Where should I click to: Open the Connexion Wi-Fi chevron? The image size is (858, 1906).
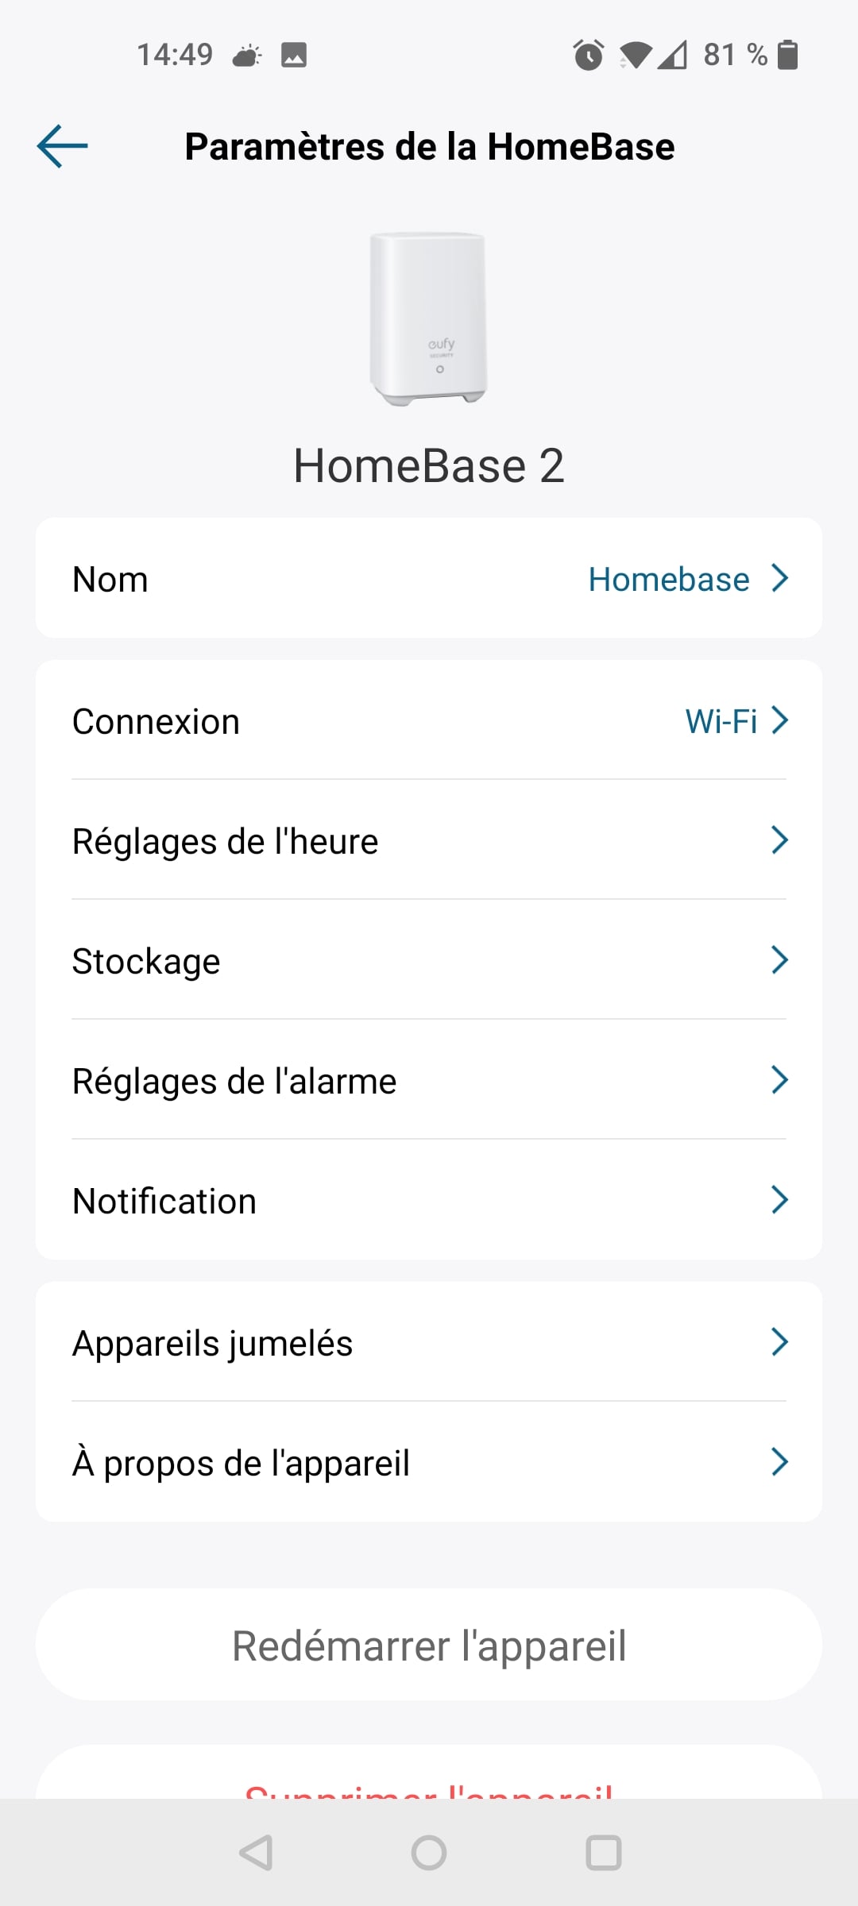(780, 720)
